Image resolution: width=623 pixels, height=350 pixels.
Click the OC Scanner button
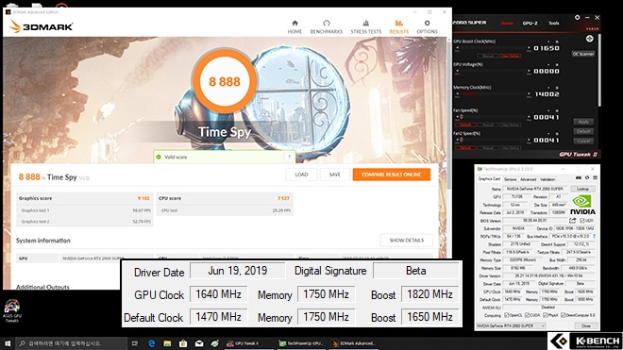click(x=583, y=54)
